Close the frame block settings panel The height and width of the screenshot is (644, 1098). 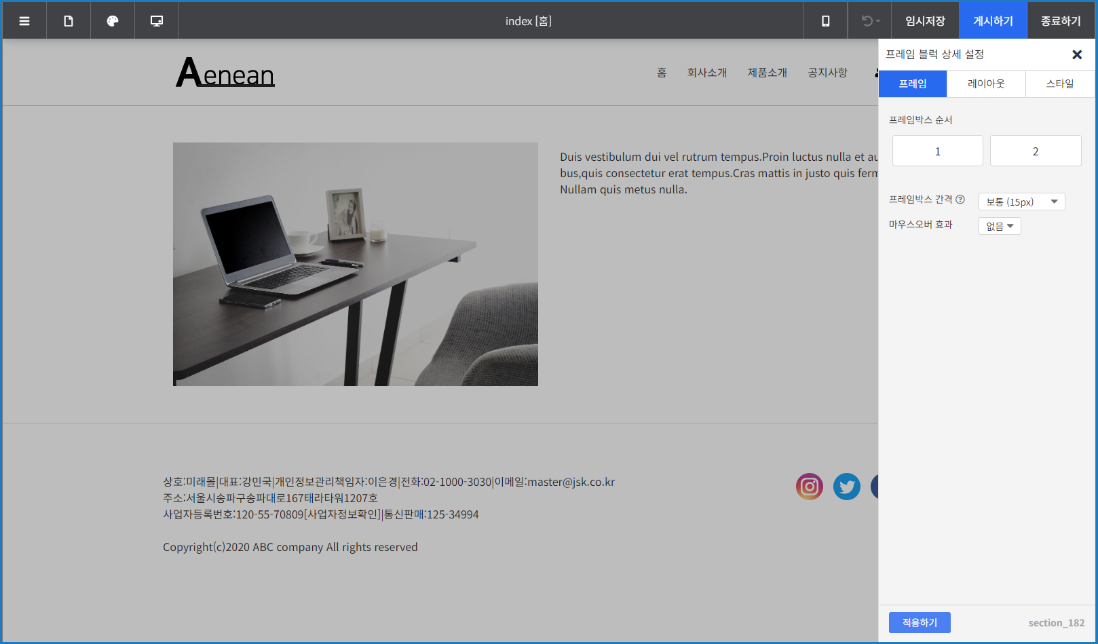point(1076,55)
